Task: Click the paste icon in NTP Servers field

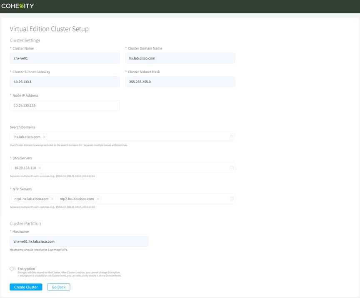Action: click(x=231, y=199)
